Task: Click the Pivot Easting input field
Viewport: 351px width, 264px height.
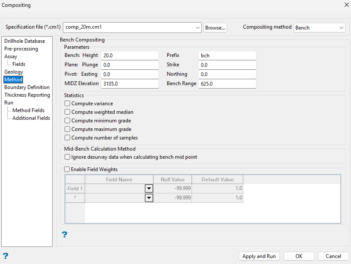Action: pyautogui.click(x=130, y=74)
